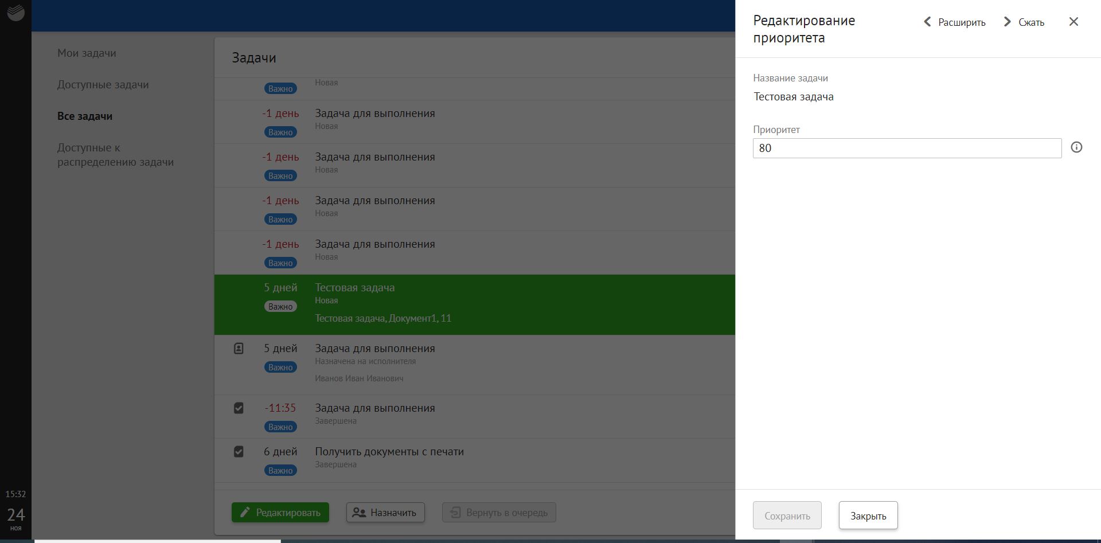Screen dimensions: 1101x543
Task: Click the return icon on Вернуть в очередь
Action: tap(455, 512)
